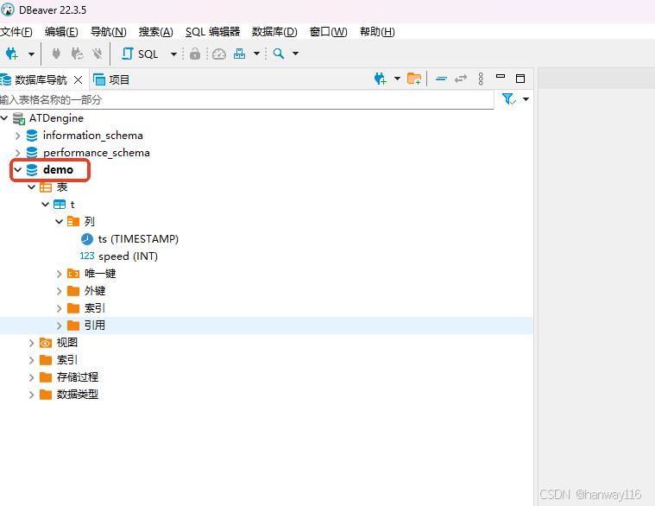
Task: Click the create folder icon in navigator
Action: point(414,79)
